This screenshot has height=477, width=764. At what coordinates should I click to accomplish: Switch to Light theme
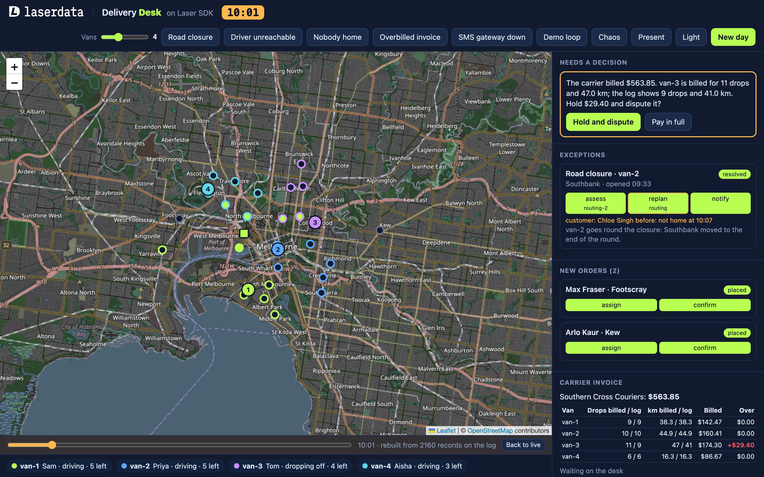click(691, 37)
